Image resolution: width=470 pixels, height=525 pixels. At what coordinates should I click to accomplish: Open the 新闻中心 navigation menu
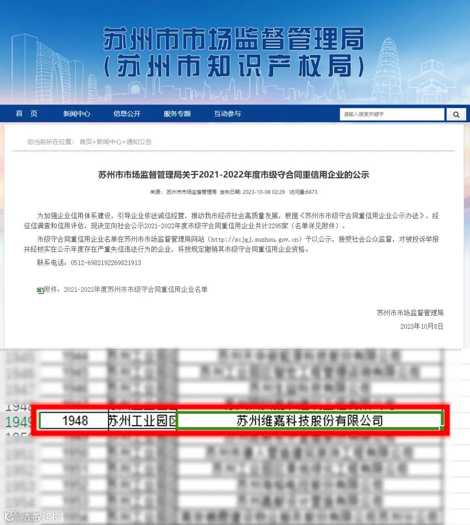click(x=77, y=114)
